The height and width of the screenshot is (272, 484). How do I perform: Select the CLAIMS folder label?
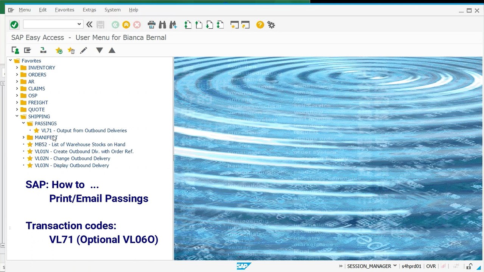click(36, 89)
